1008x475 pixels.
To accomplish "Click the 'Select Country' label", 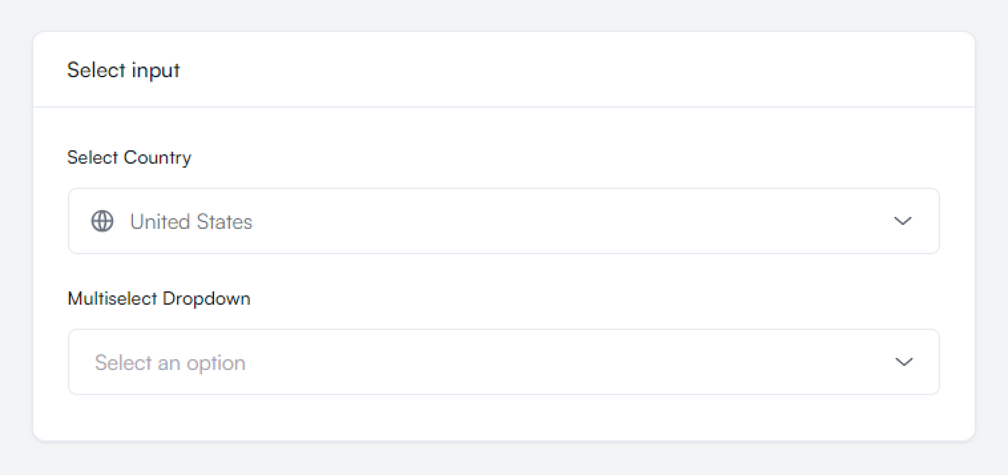I will [129, 158].
